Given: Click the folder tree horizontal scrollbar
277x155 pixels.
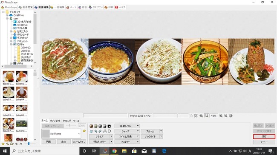Looking at the screenshot, I should 15,66.
